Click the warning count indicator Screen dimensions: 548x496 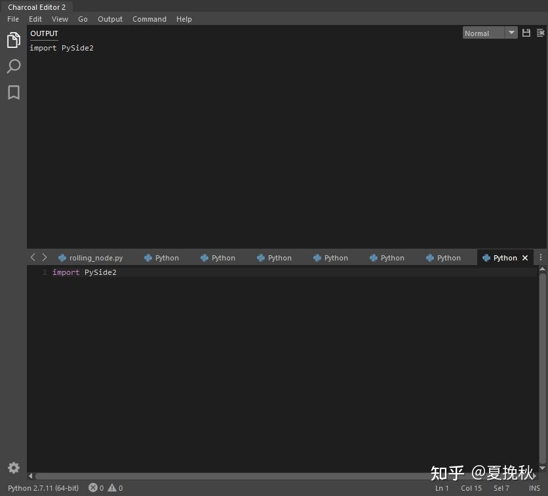(x=113, y=488)
